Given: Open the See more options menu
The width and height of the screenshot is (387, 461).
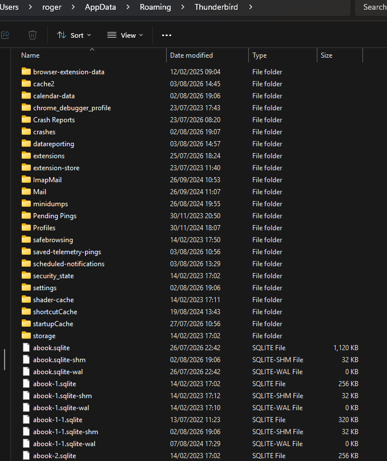Looking at the screenshot, I should [167, 35].
